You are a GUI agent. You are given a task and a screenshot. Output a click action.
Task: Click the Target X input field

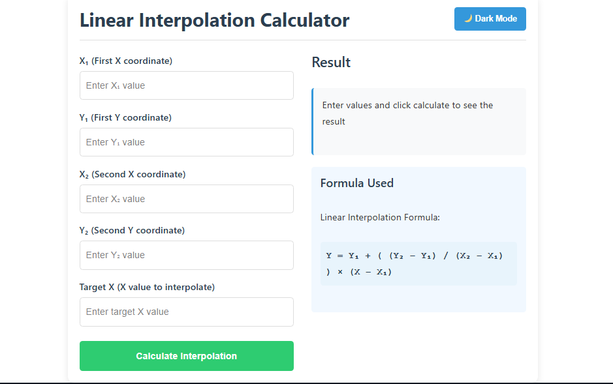[186, 312]
